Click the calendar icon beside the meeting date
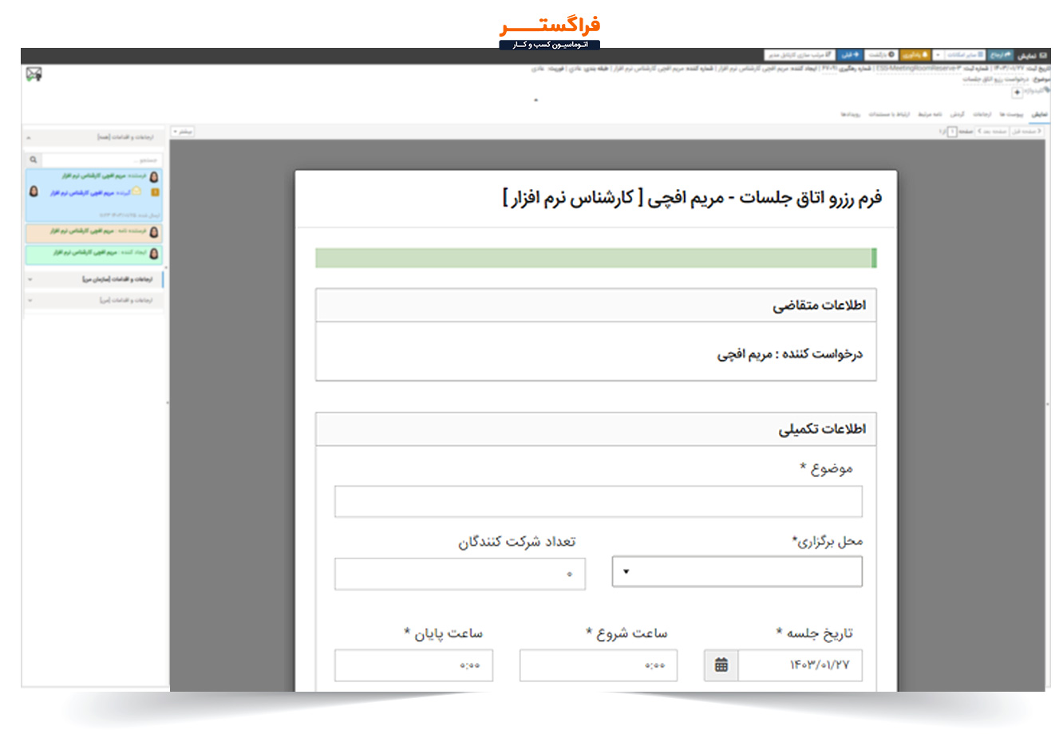The width and height of the screenshot is (1055, 734). coord(721,665)
